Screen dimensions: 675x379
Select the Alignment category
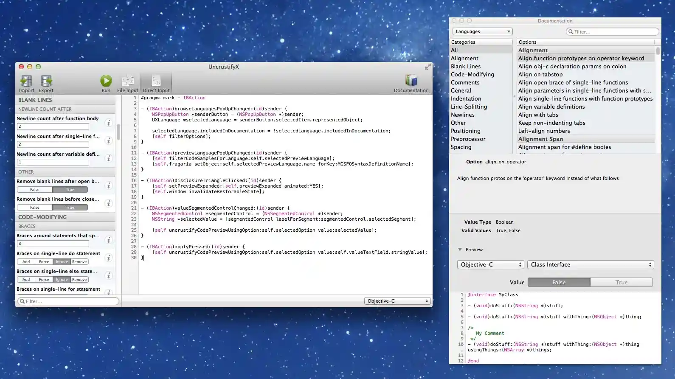[481, 58]
